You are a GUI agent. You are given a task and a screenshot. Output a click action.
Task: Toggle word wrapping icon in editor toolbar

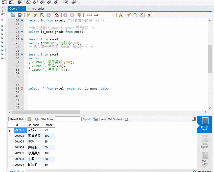[149, 15]
